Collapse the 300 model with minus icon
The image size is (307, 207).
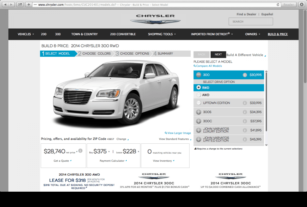tap(198, 75)
